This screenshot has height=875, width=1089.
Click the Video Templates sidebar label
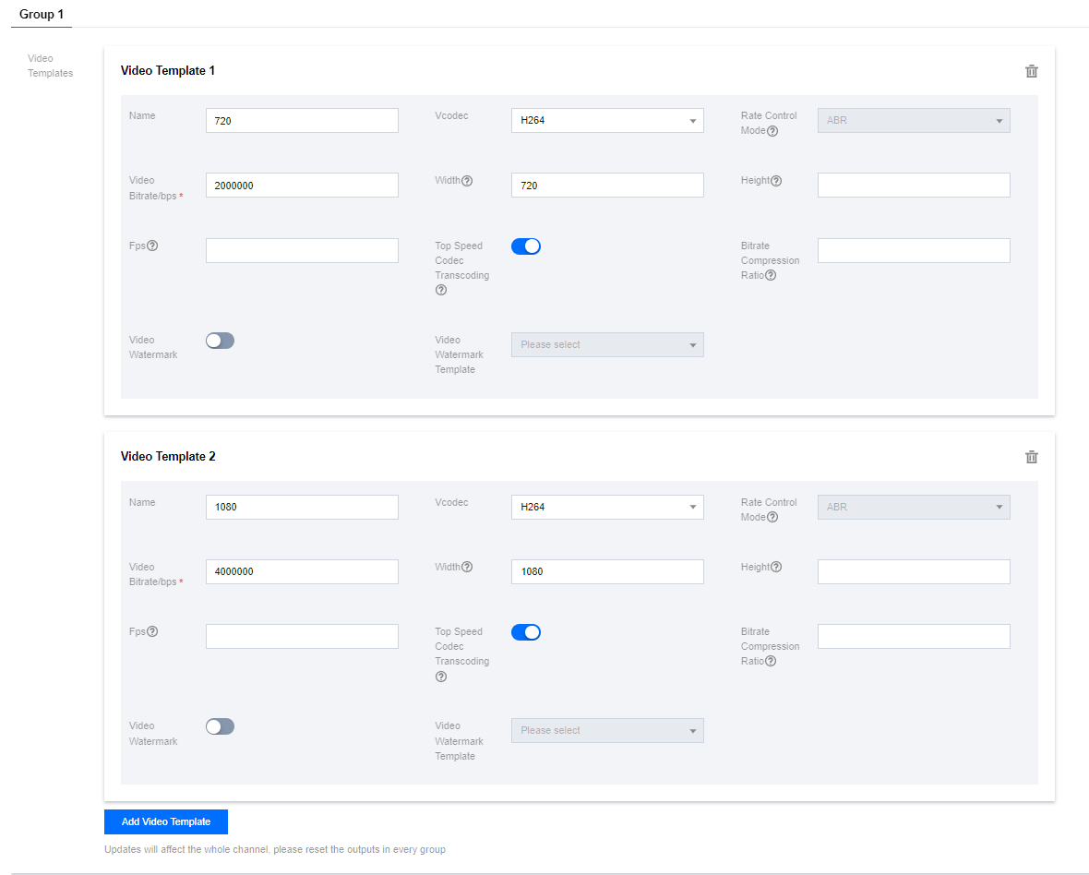click(50, 66)
